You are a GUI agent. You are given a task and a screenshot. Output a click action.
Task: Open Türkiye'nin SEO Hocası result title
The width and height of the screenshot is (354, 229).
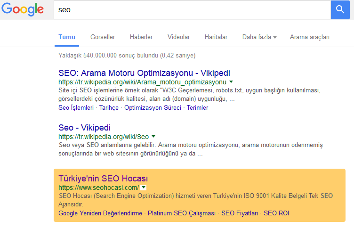(103, 179)
